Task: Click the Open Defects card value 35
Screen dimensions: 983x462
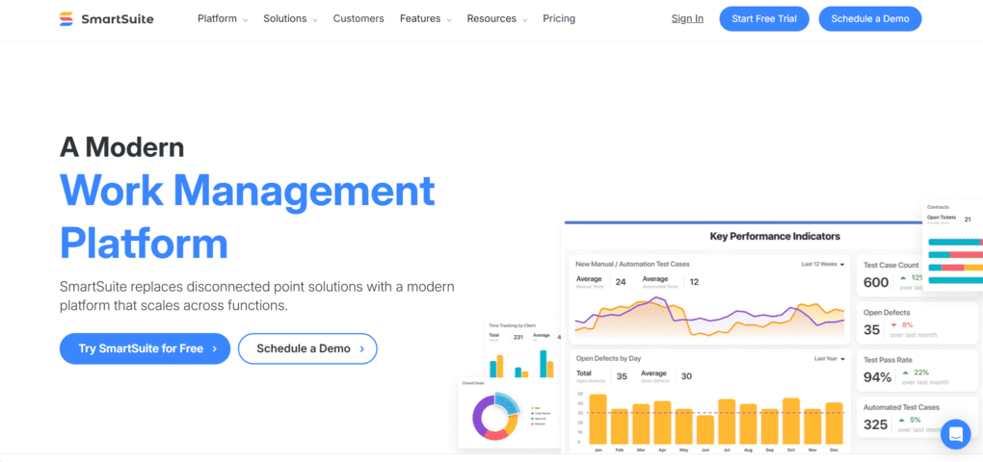Action: [x=871, y=330]
